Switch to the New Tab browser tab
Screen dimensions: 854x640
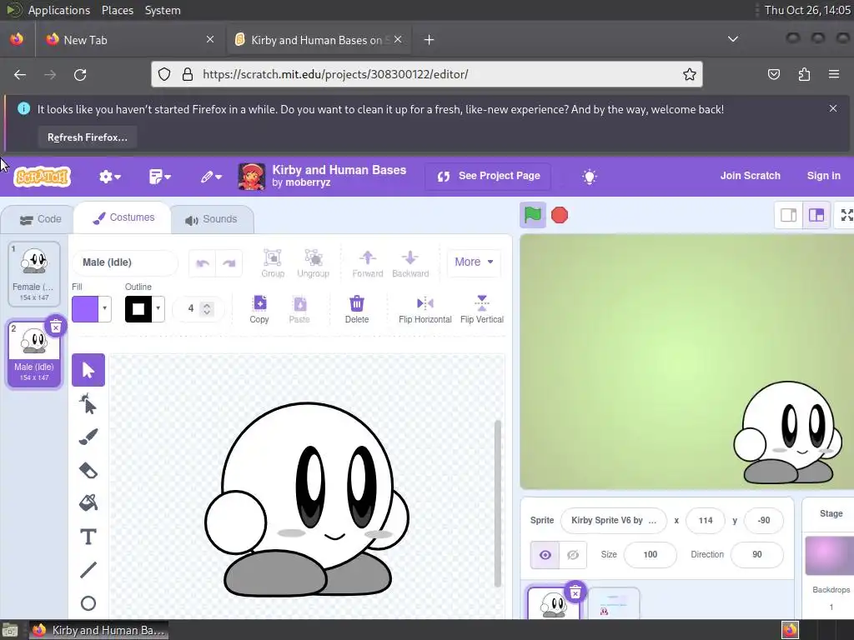point(129,40)
